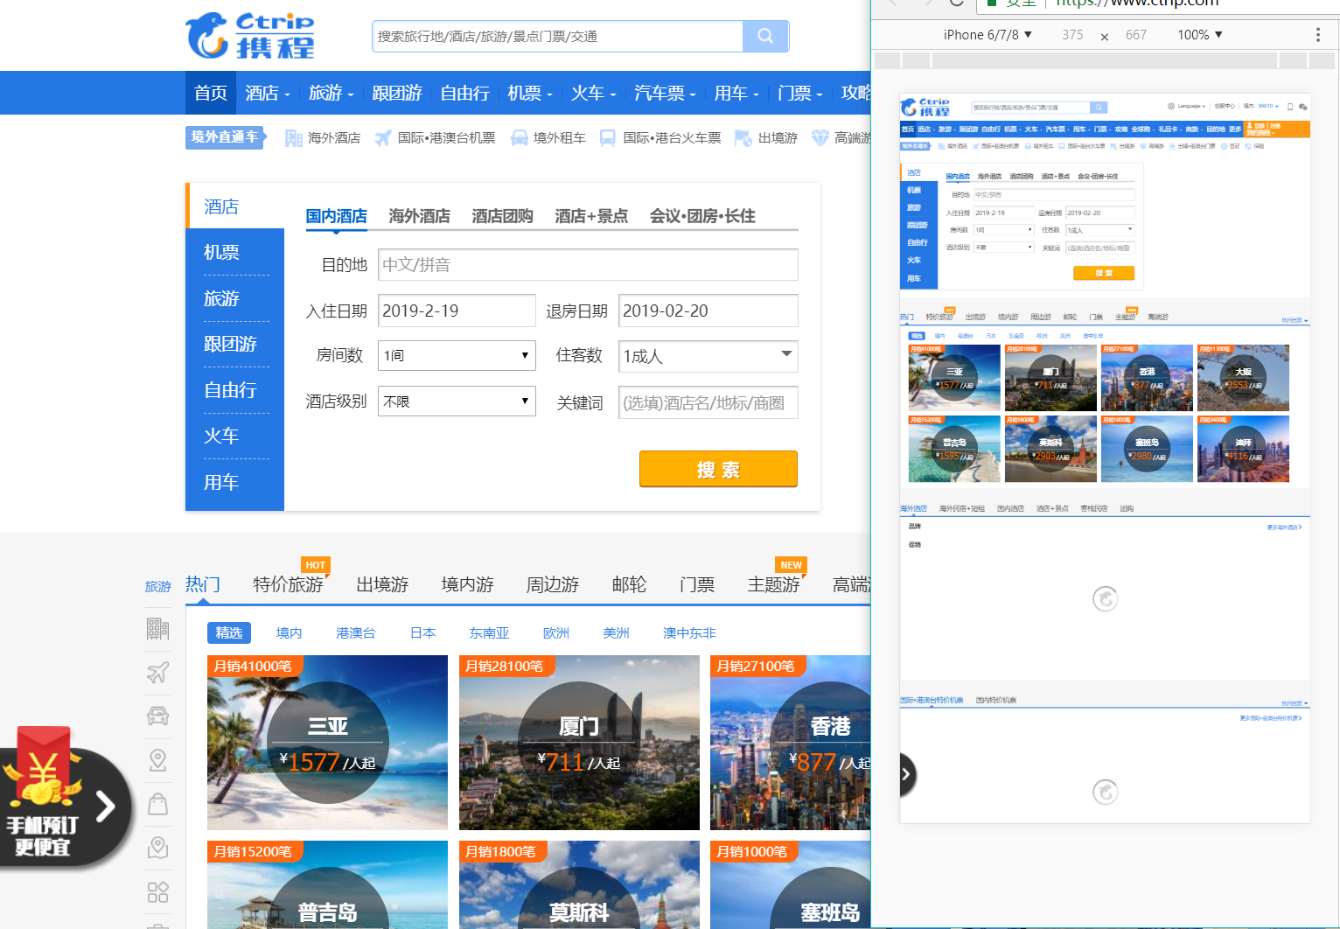Viewport: 1340px width, 929px height.
Task: Select the hotel building icon in left sidebar
Action: 157,629
